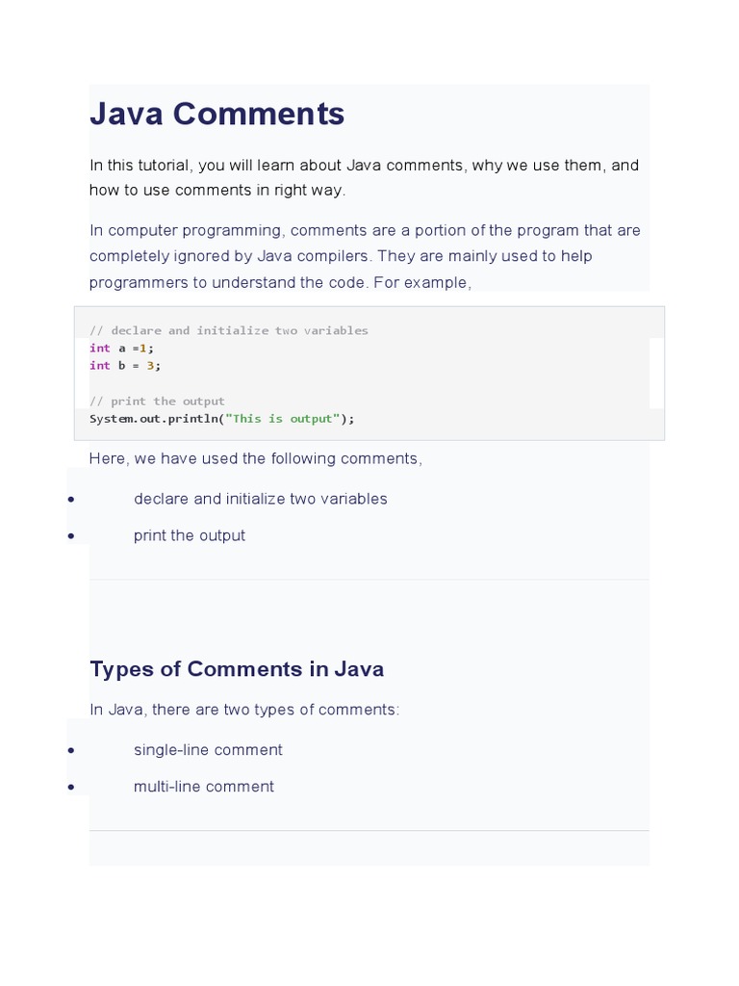Viewport: 739px width, 986px height.
Task: Click the bullet dot beside "multi-line comment"
Action: point(72,788)
